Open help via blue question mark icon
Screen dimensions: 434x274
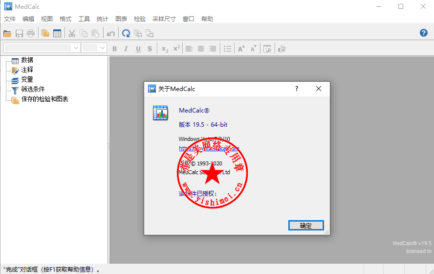click(423, 33)
